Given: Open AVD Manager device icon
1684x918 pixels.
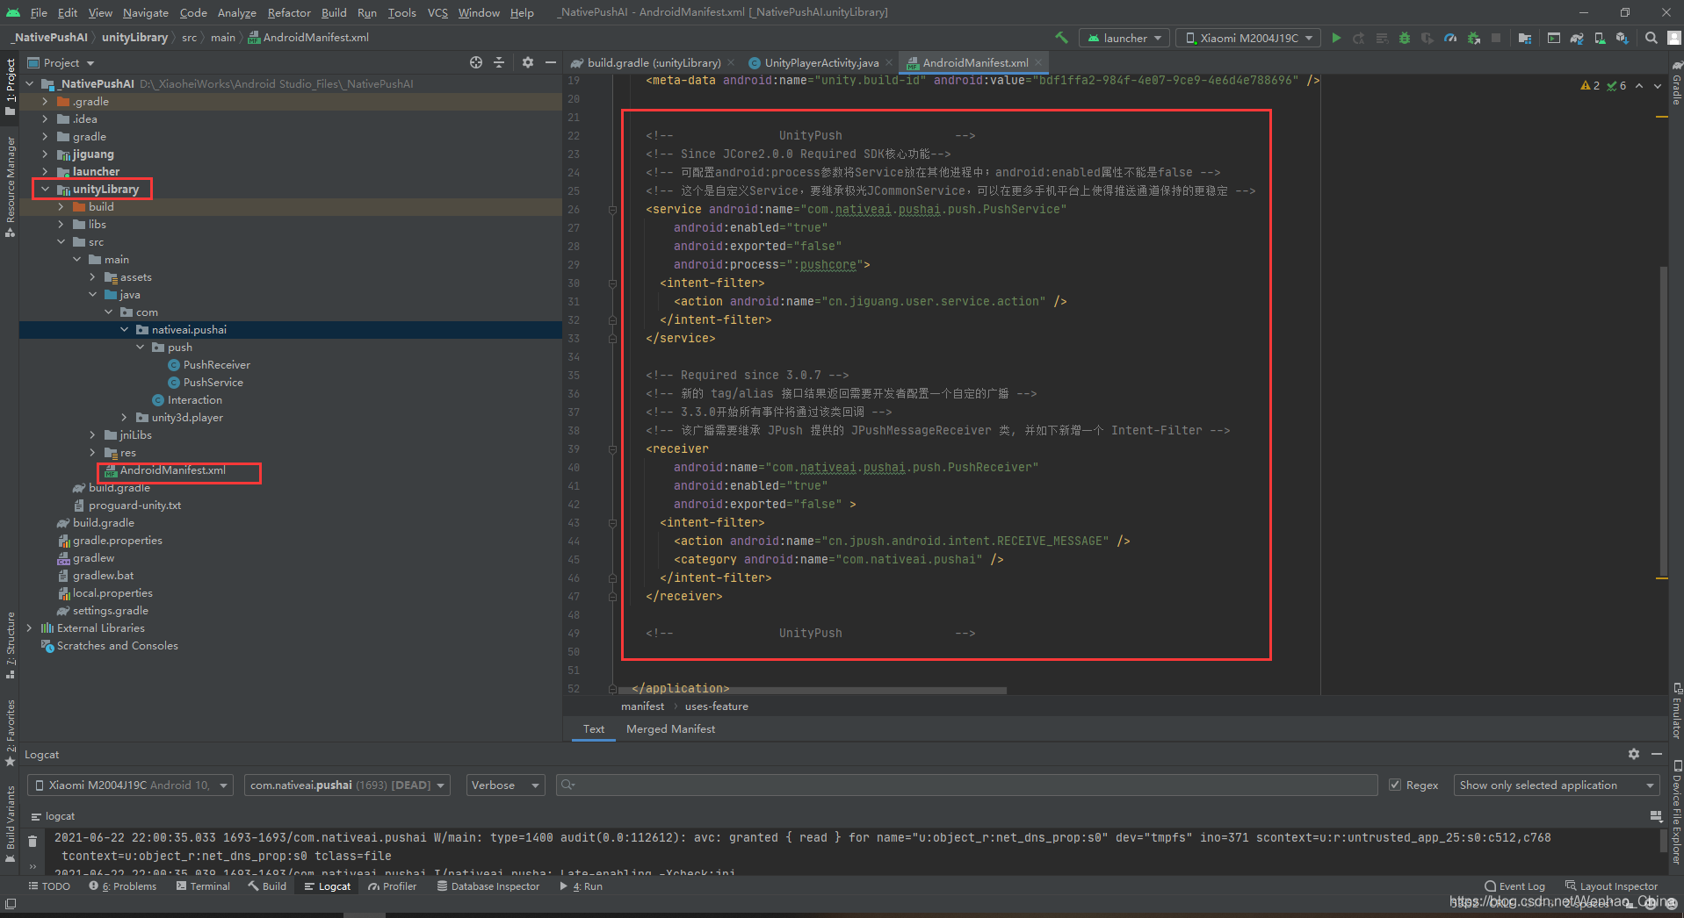Looking at the screenshot, I should tap(1600, 38).
